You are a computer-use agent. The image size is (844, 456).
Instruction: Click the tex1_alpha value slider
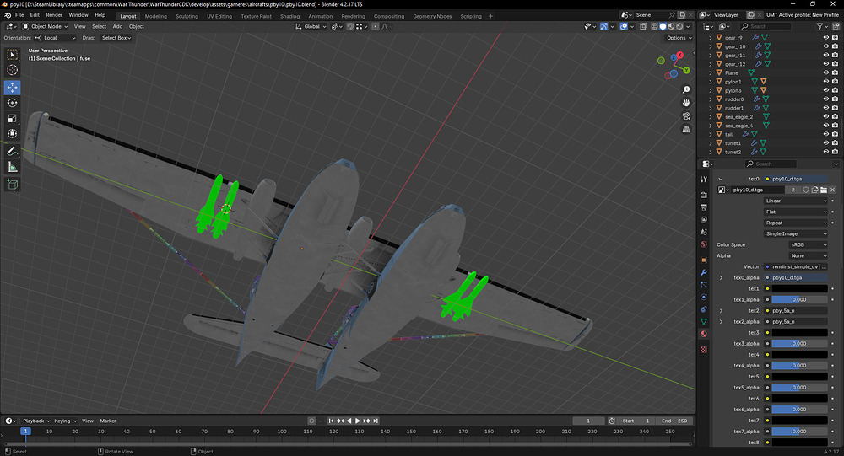(796, 300)
